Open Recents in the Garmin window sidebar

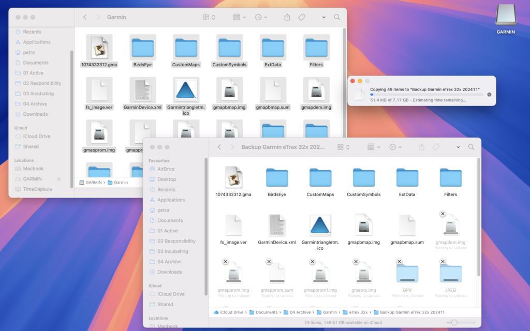tap(32, 32)
